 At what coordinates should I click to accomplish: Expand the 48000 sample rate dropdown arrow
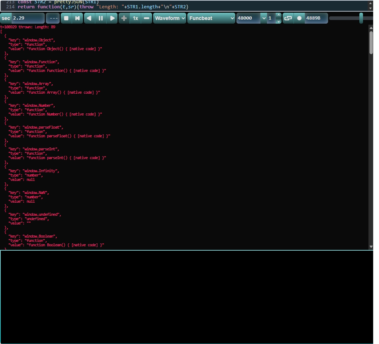pyautogui.click(x=263, y=18)
